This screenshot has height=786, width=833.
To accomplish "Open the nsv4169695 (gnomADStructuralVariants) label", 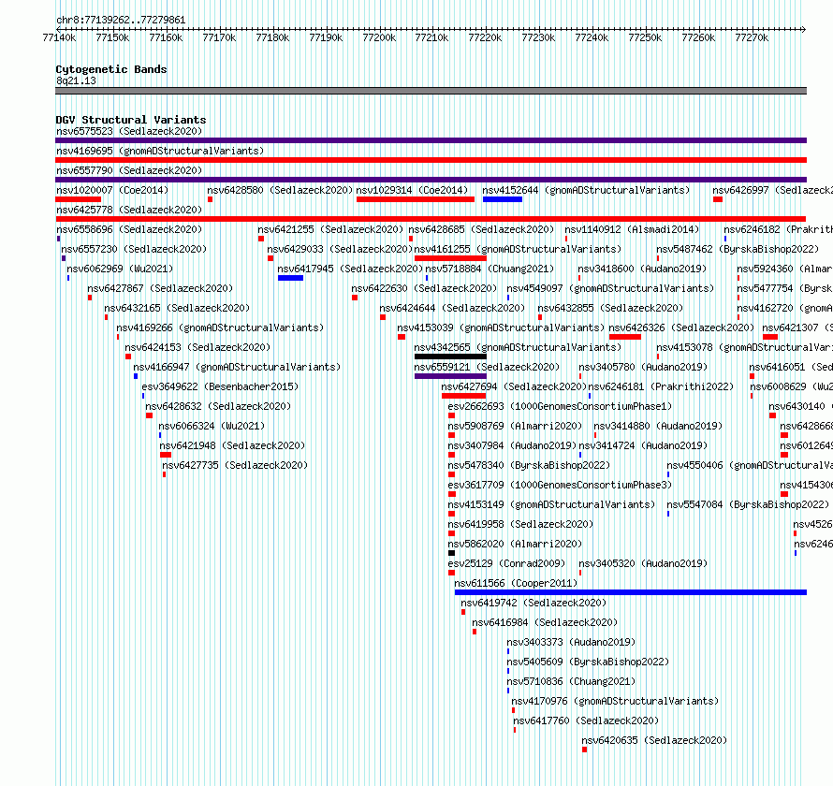I will [160, 151].
